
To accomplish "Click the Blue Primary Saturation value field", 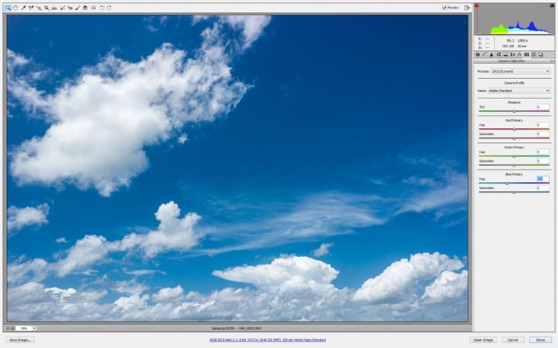I will (543, 188).
